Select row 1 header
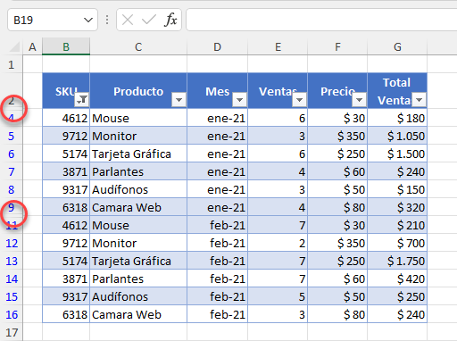Screen dimensions: 457x341 click(12, 64)
